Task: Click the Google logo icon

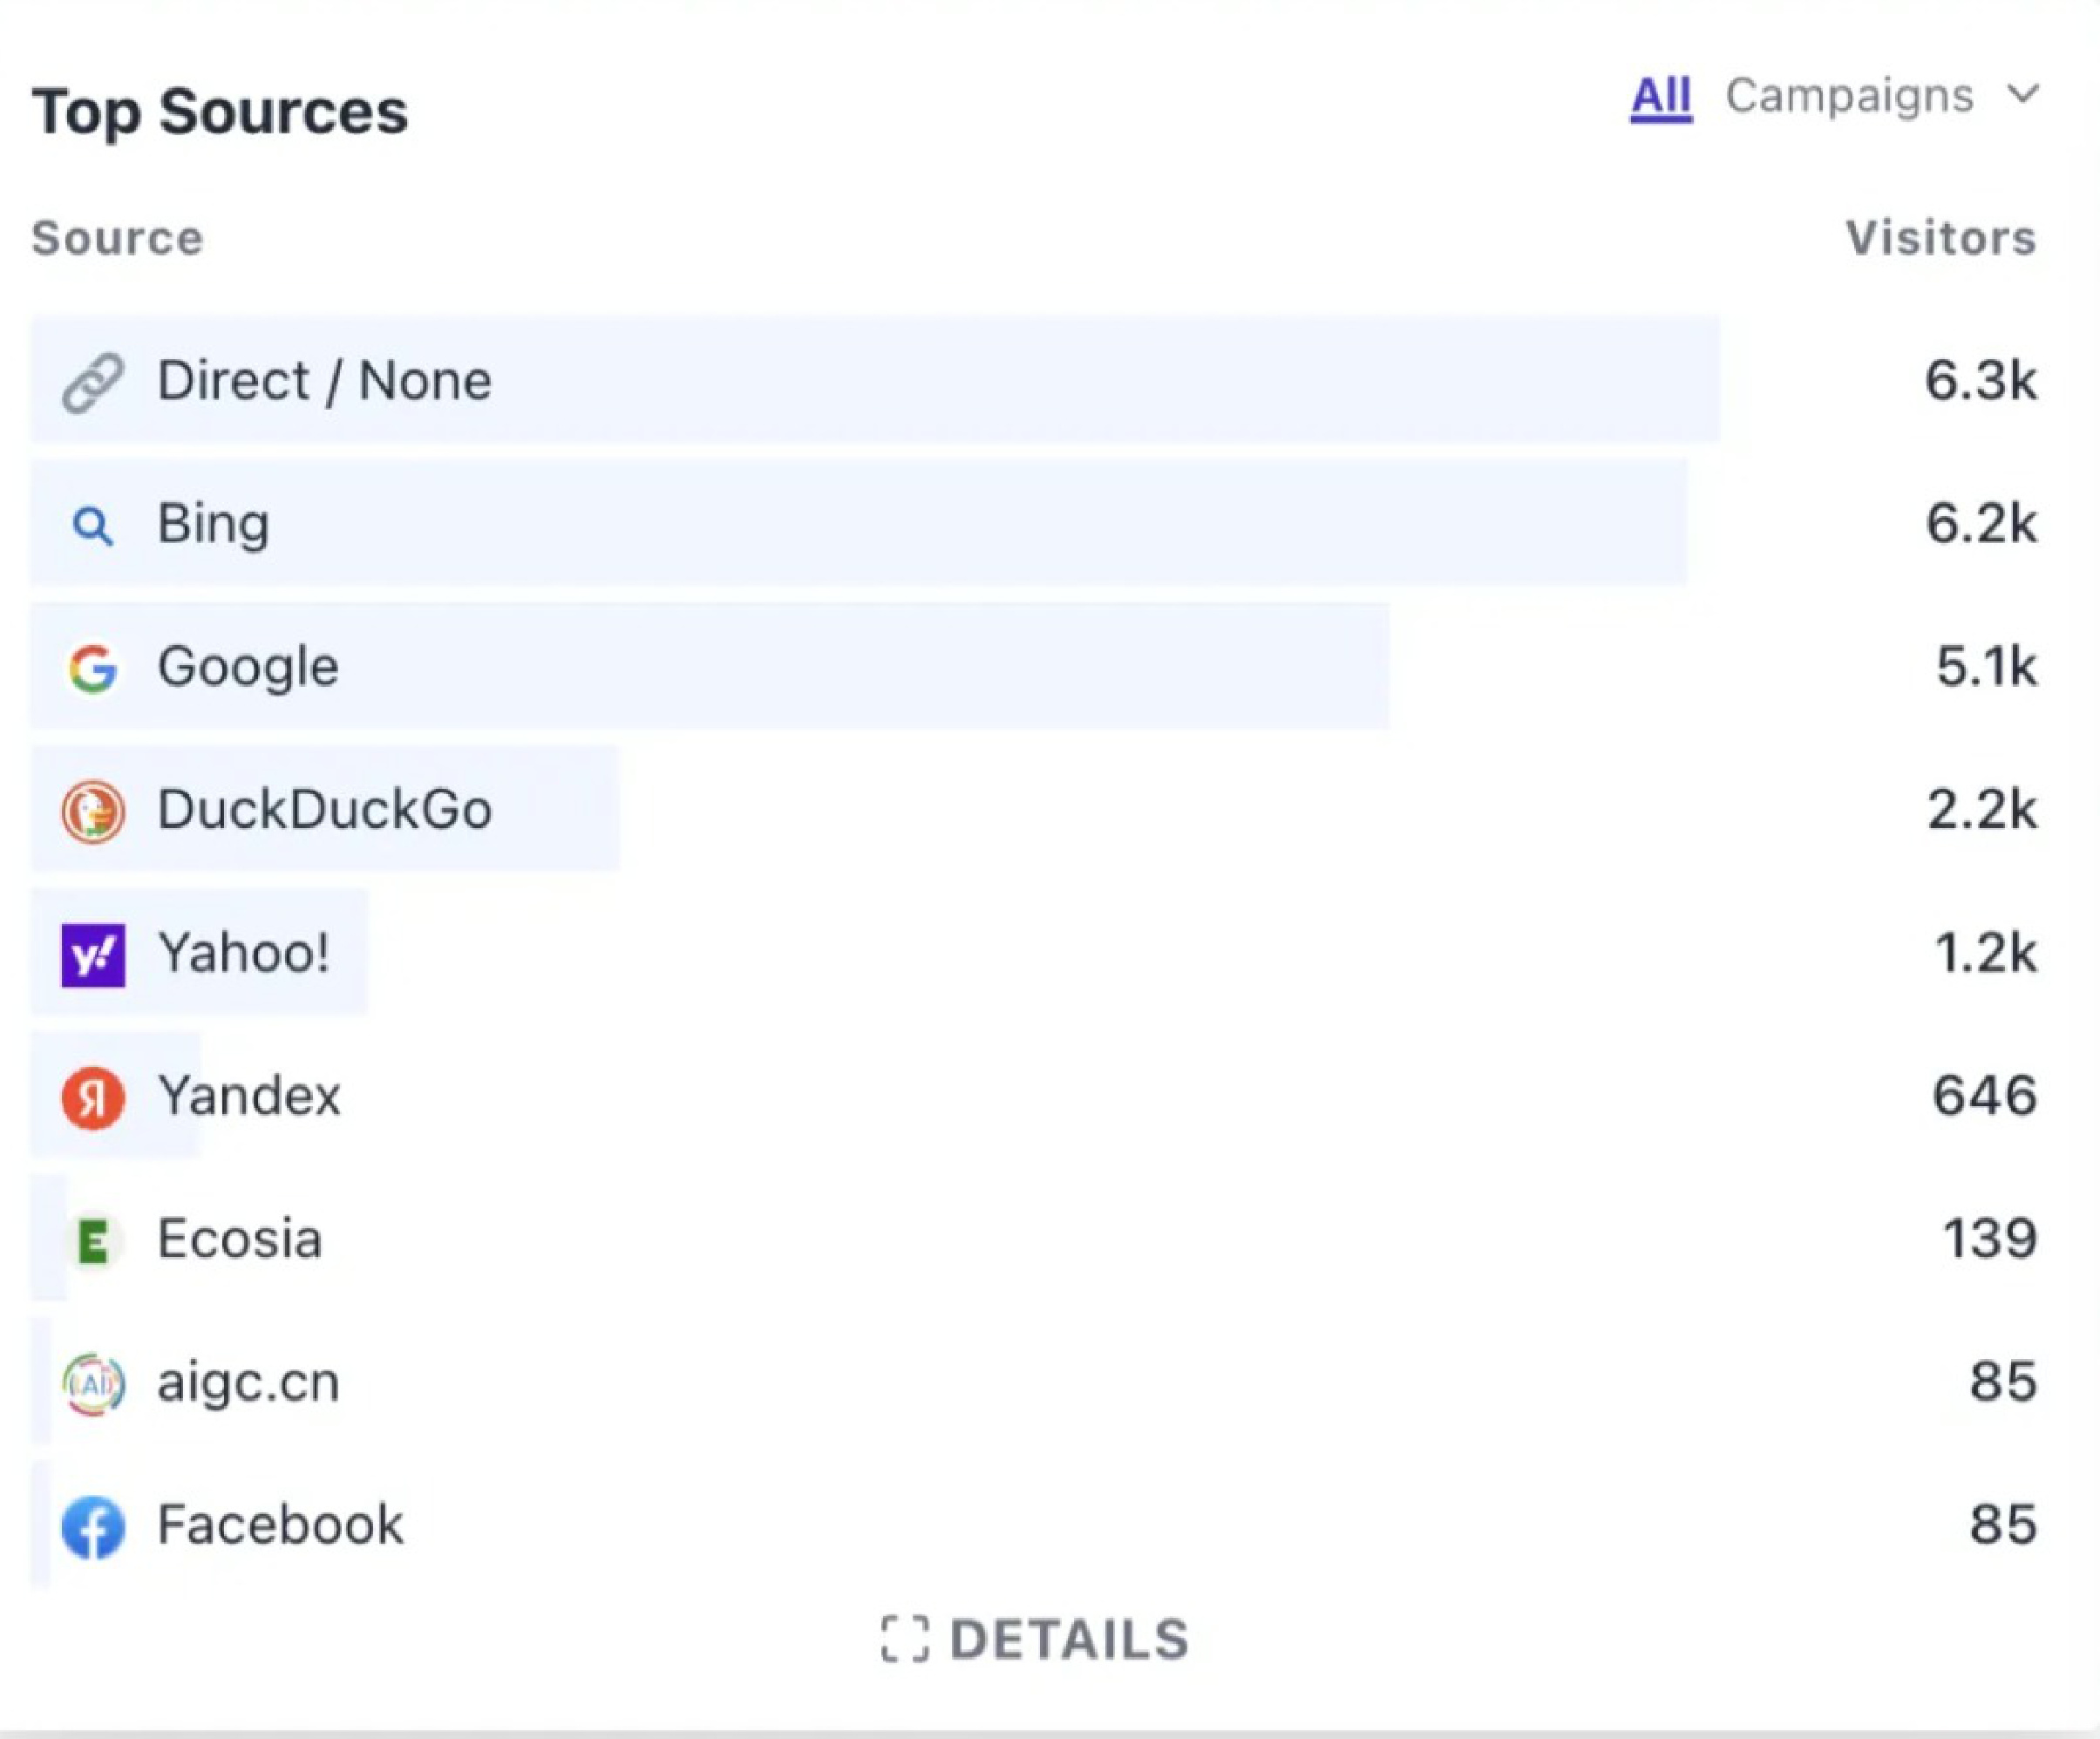Action: click(93, 668)
